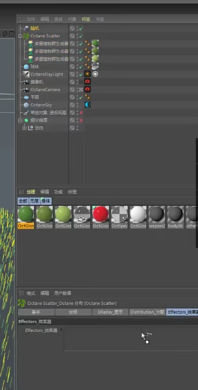Open the 标签 menu in object manager
This screenshot has width=198, height=390.
[x=86, y=19]
